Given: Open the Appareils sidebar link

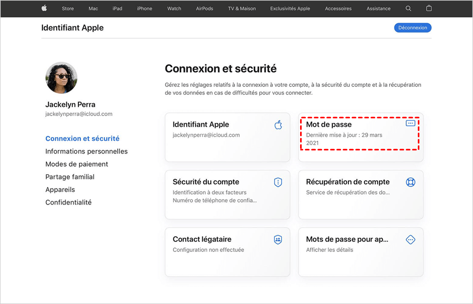Looking at the screenshot, I should coord(60,189).
